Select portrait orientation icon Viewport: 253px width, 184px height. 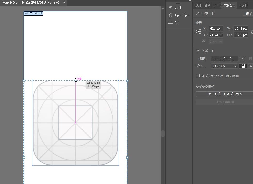pyautogui.click(x=243, y=66)
